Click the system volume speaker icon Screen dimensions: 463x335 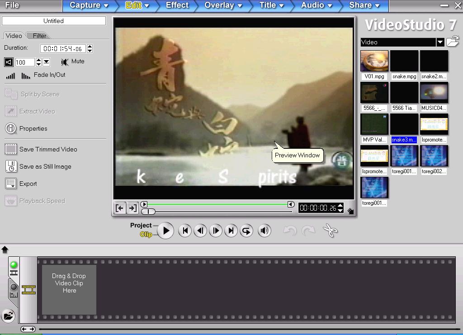265,231
